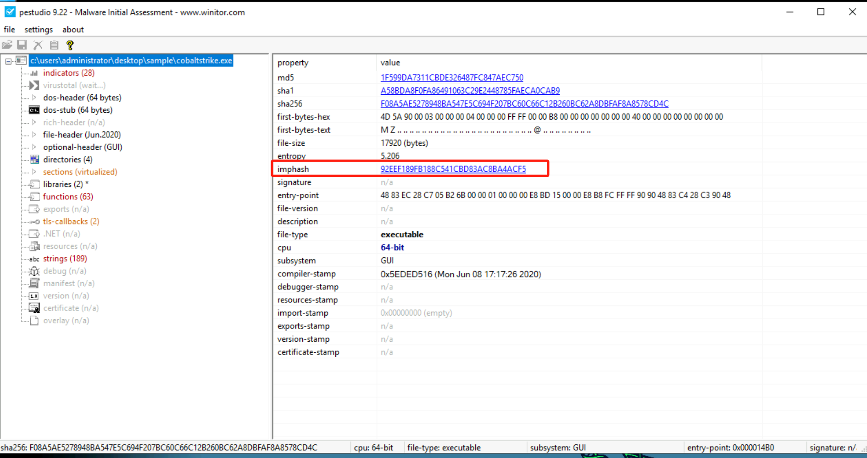Click the "certificate-stamp" property name
The width and height of the screenshot is (867, 458).
pyautogui.click(x=308, y=352)
